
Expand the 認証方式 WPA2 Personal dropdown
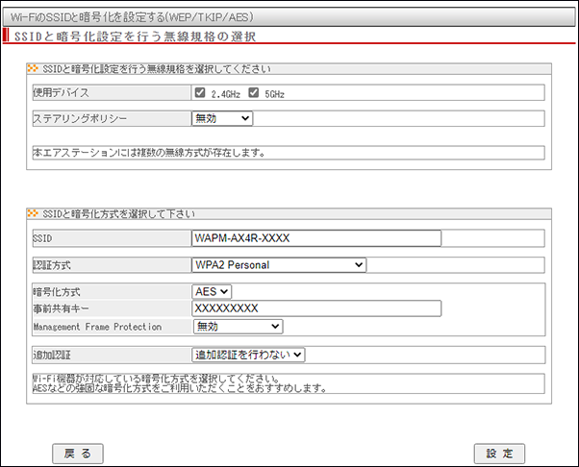click(x=279, y=264)
